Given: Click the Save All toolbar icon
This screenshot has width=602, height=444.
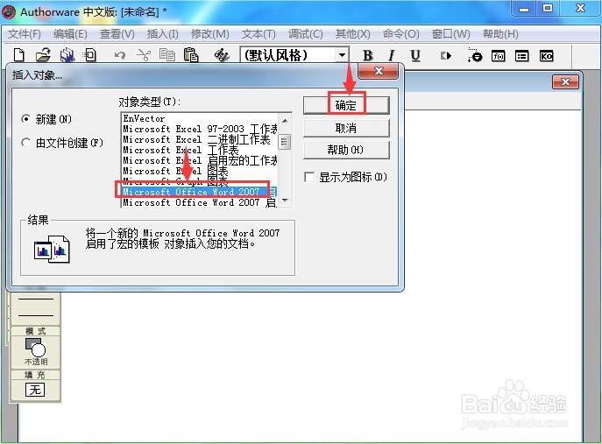Looking at the screenshot, I should tap(67, 55).
